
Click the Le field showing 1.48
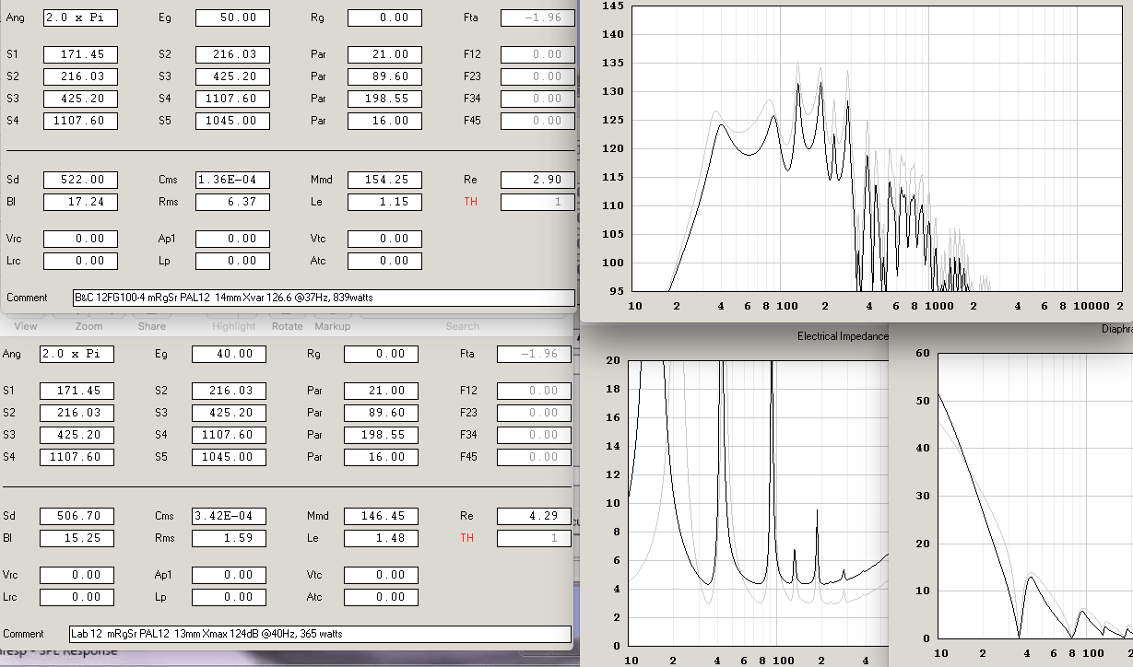(x=381, y=538)
